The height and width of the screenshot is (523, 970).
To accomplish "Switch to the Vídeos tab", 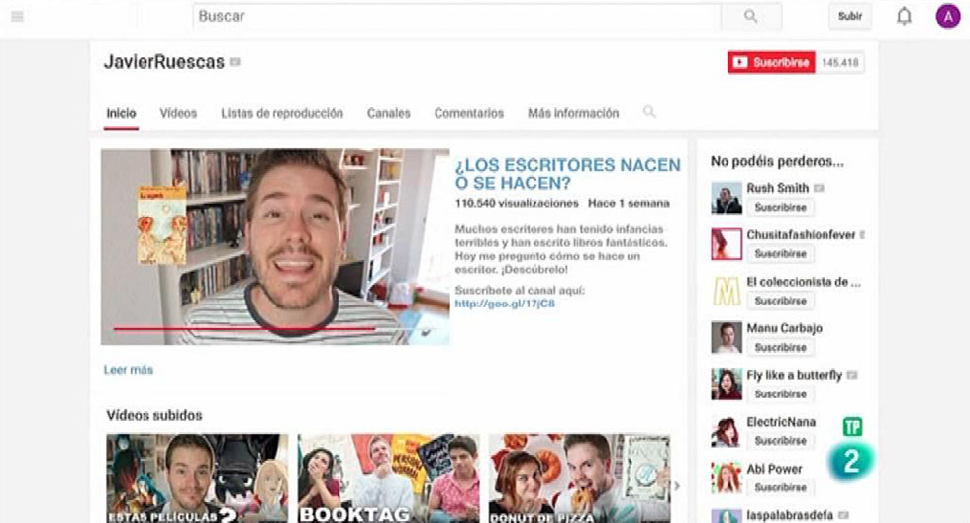I will 178,113.
